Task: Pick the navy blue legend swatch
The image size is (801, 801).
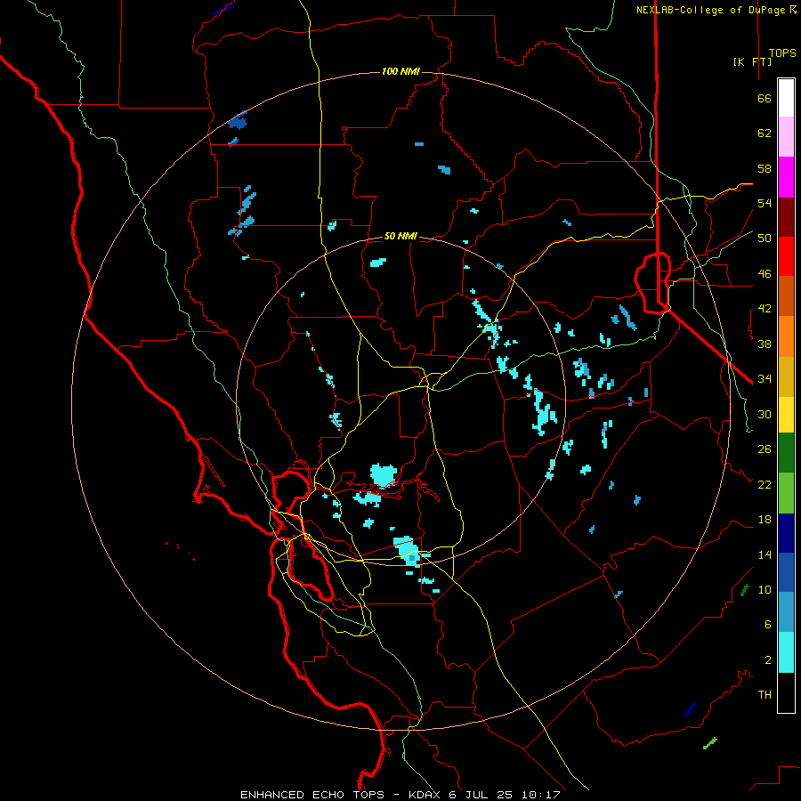Action: pos(786,533)
